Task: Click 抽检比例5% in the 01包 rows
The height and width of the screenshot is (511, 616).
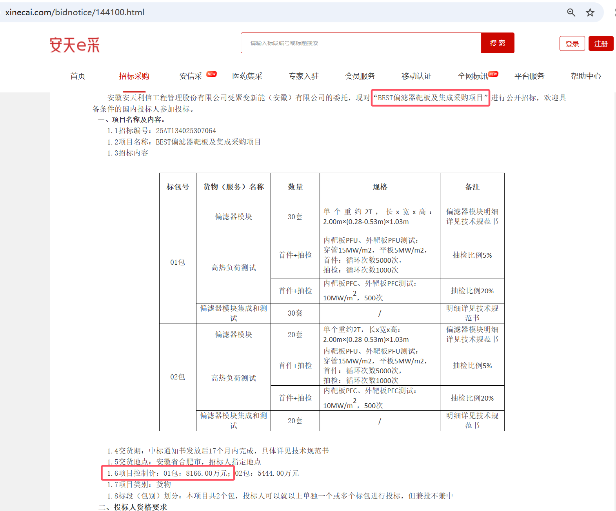Action: coord(472,255)
